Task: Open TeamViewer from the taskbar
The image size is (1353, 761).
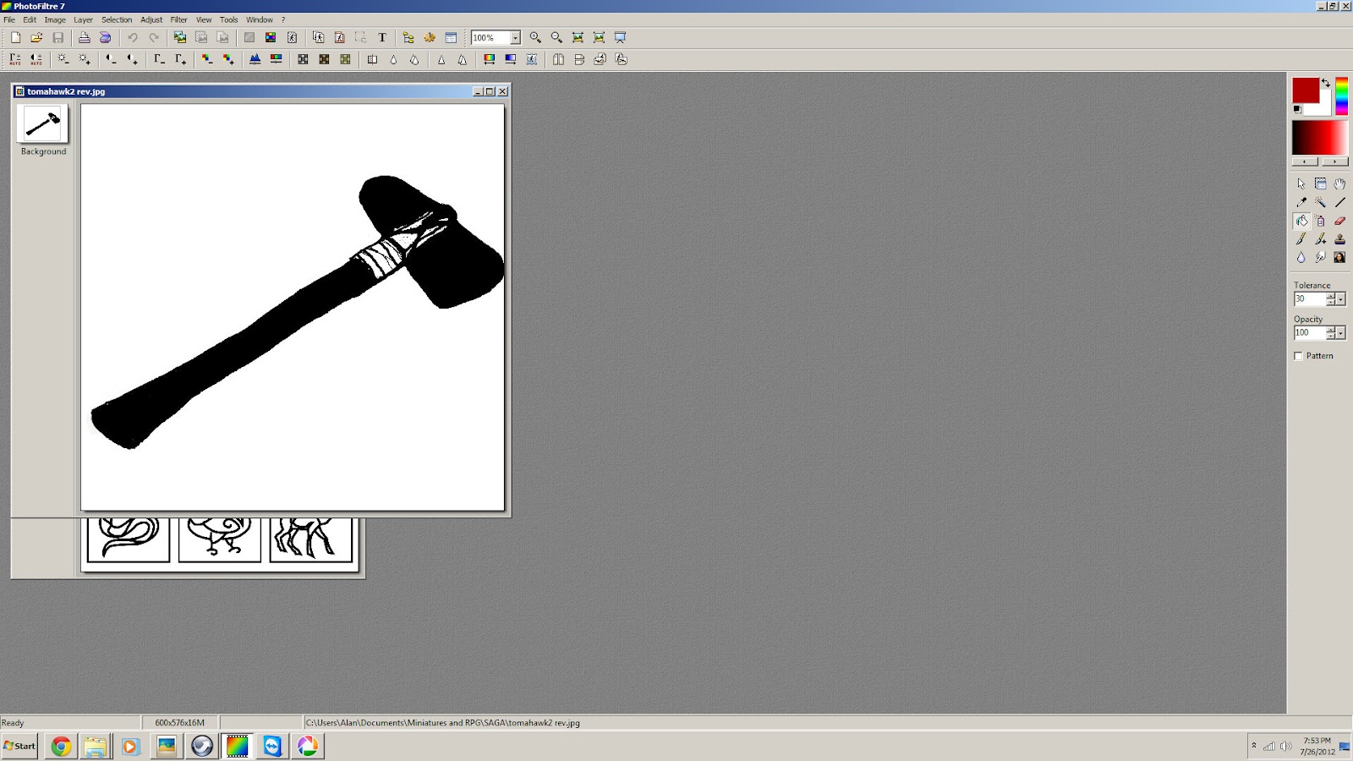Action: [x=272, y=746]
